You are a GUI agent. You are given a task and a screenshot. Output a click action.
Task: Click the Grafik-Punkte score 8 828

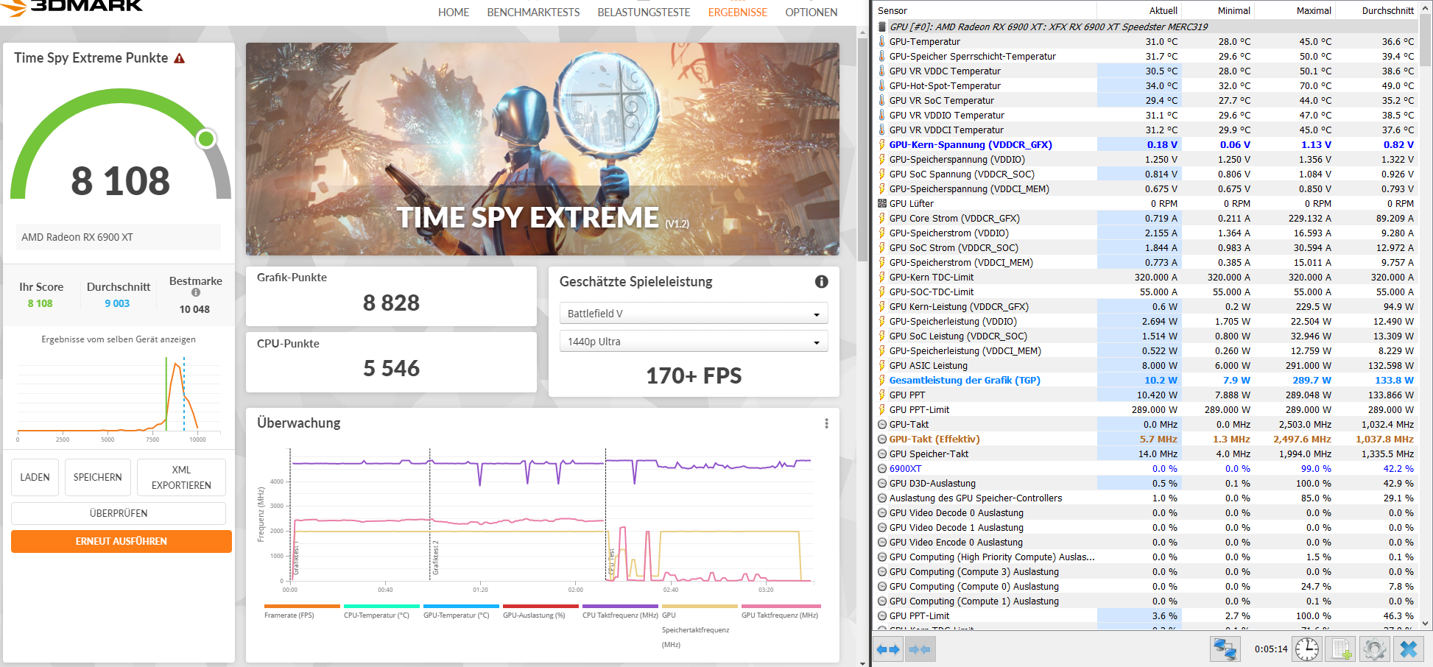coord(391,303)
